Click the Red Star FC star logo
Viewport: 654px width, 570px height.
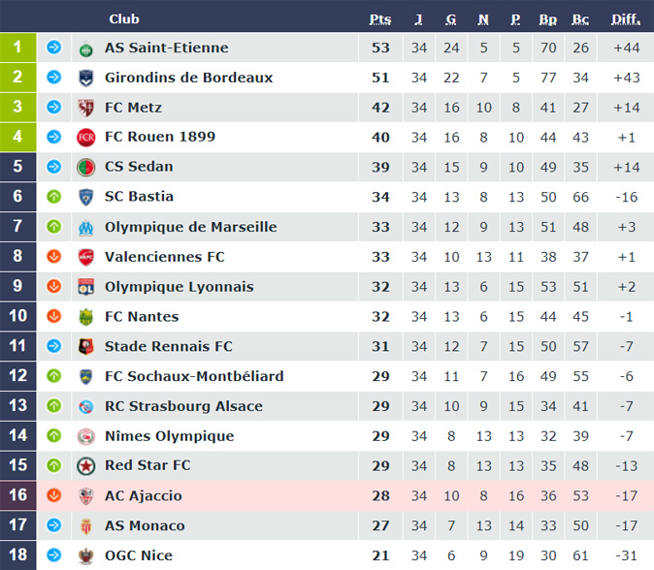click(x=86, y=466)
